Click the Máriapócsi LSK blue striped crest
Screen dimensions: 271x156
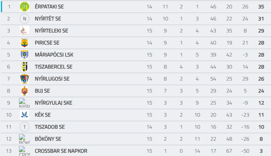(x=25, y=55)
